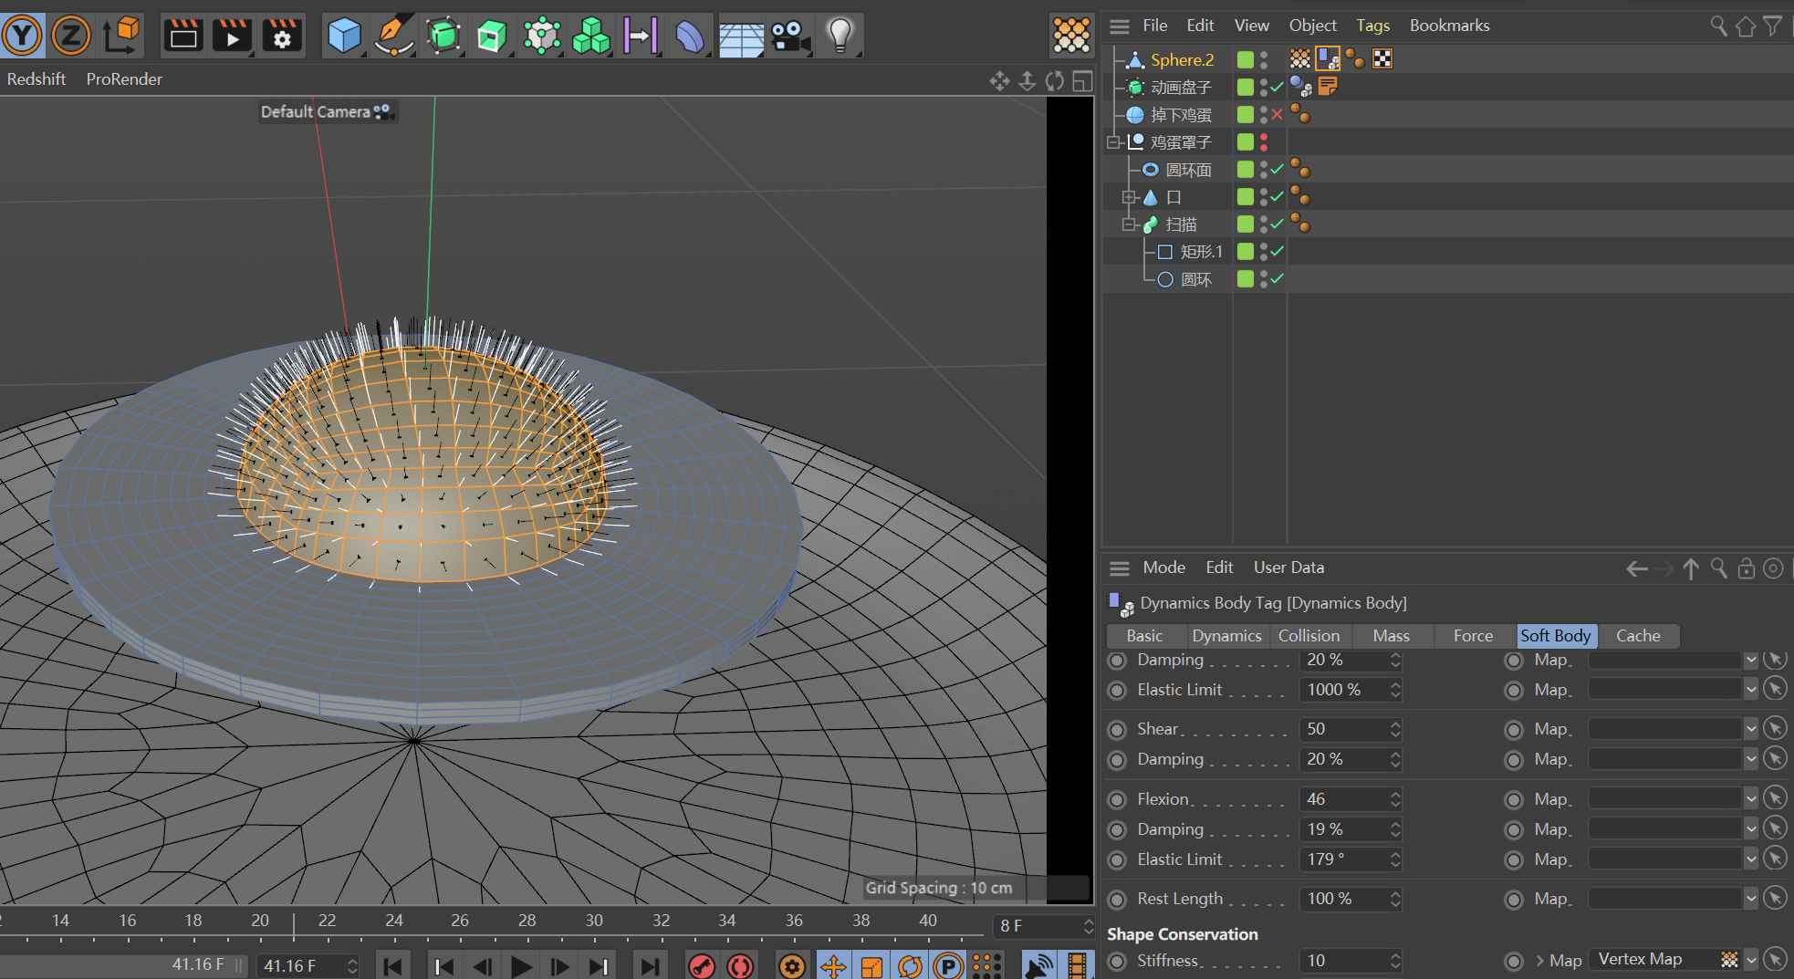Toggle the 圆环面 object enable check
The width and height of the screenshot is (1794, 979).
pyautogui.click(x=1278, y=170)
